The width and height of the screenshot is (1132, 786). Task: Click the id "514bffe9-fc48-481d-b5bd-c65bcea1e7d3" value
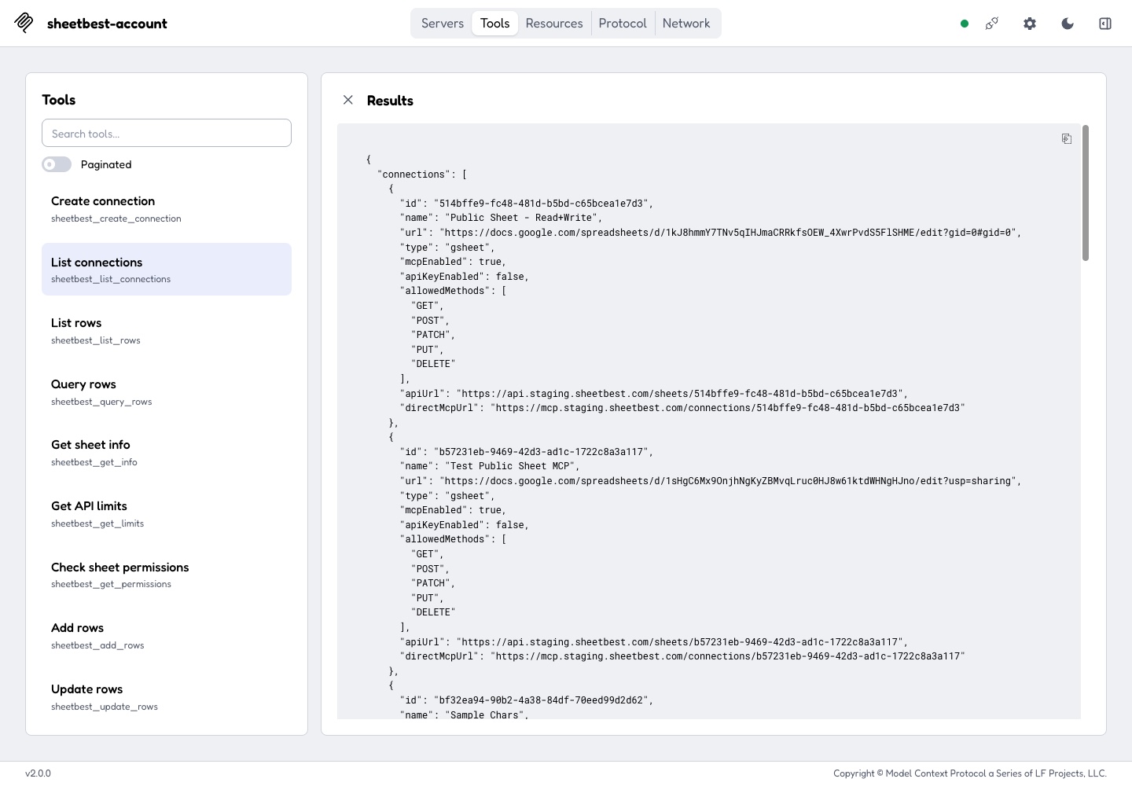click(x=540, y=204)
